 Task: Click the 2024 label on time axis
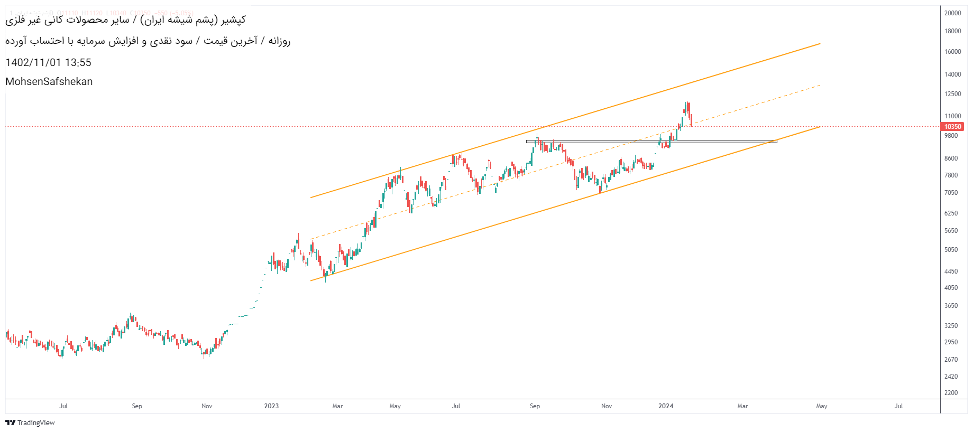point(666,406)
